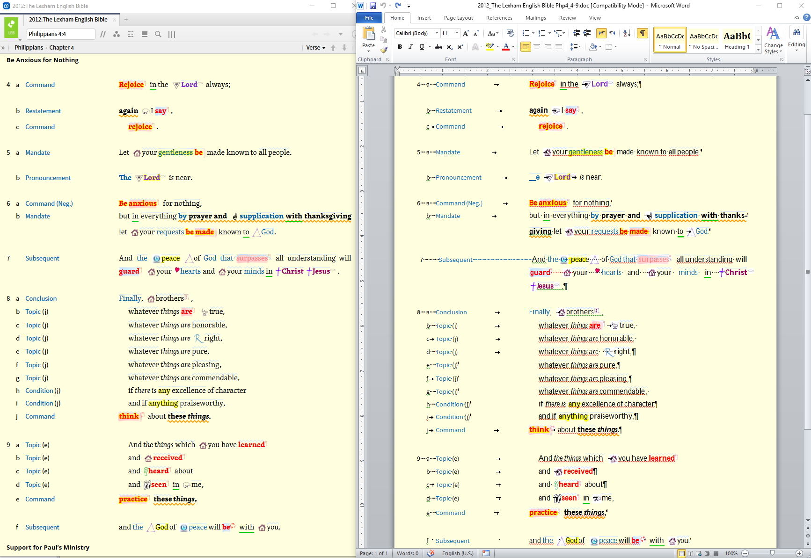Click the Philippians 4:4 reference input box

pyautogui.click(x=61, y=34)
